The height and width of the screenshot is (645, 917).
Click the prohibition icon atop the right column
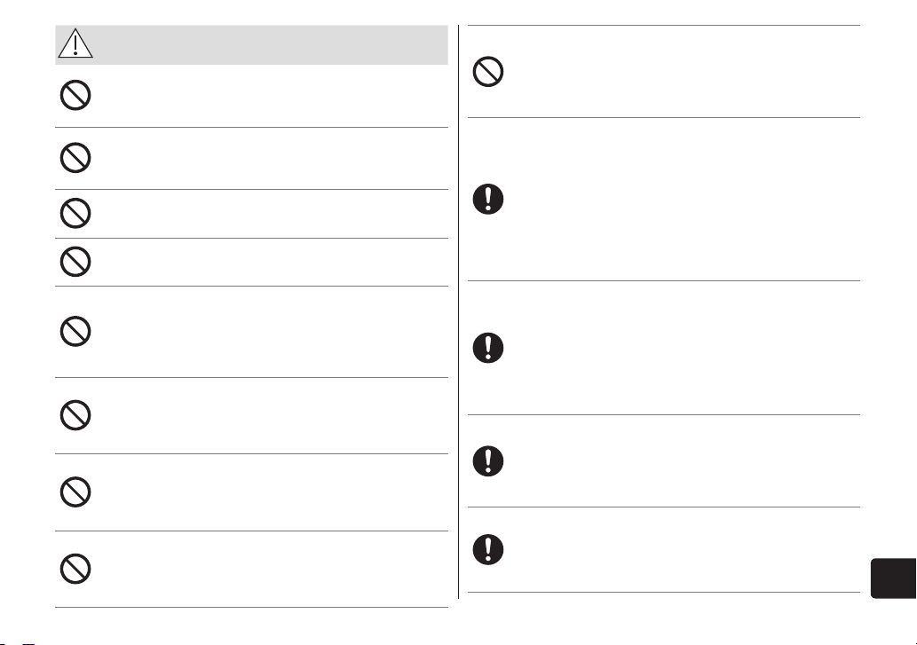click(488, 72)
